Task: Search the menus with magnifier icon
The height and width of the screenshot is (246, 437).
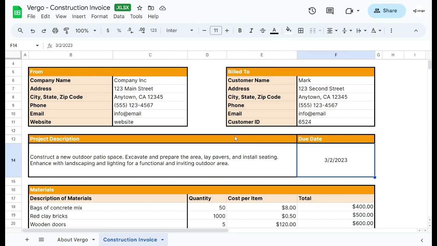Action: 20,30
